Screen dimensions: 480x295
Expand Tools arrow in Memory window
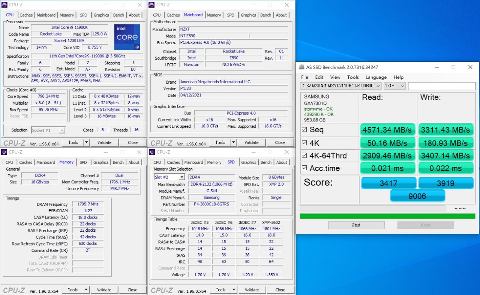pos(86,290)
